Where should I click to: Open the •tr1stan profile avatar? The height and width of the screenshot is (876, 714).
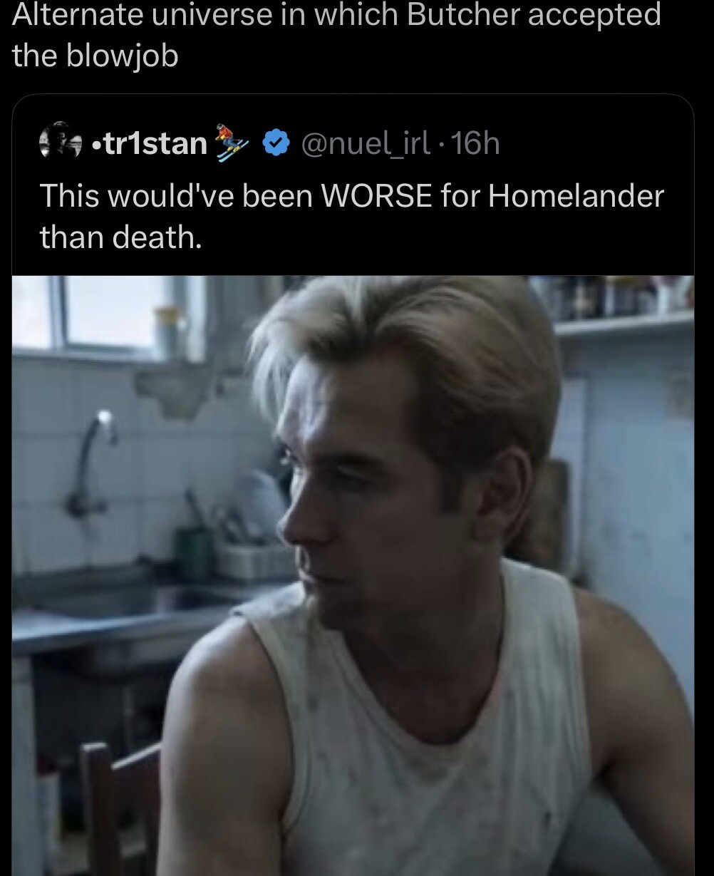point(61,143)
